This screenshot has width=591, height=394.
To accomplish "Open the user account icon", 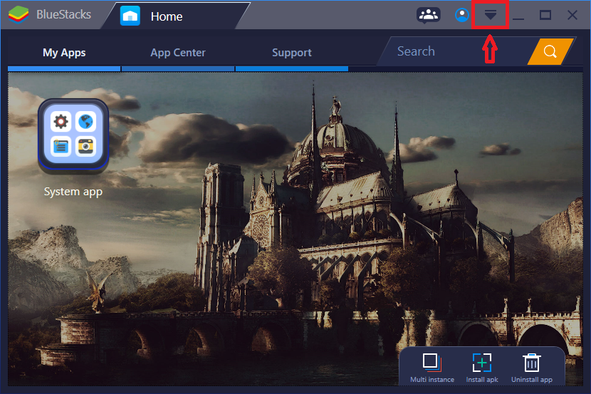I will 461,15.
